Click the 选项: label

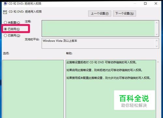tap(6, 53)
